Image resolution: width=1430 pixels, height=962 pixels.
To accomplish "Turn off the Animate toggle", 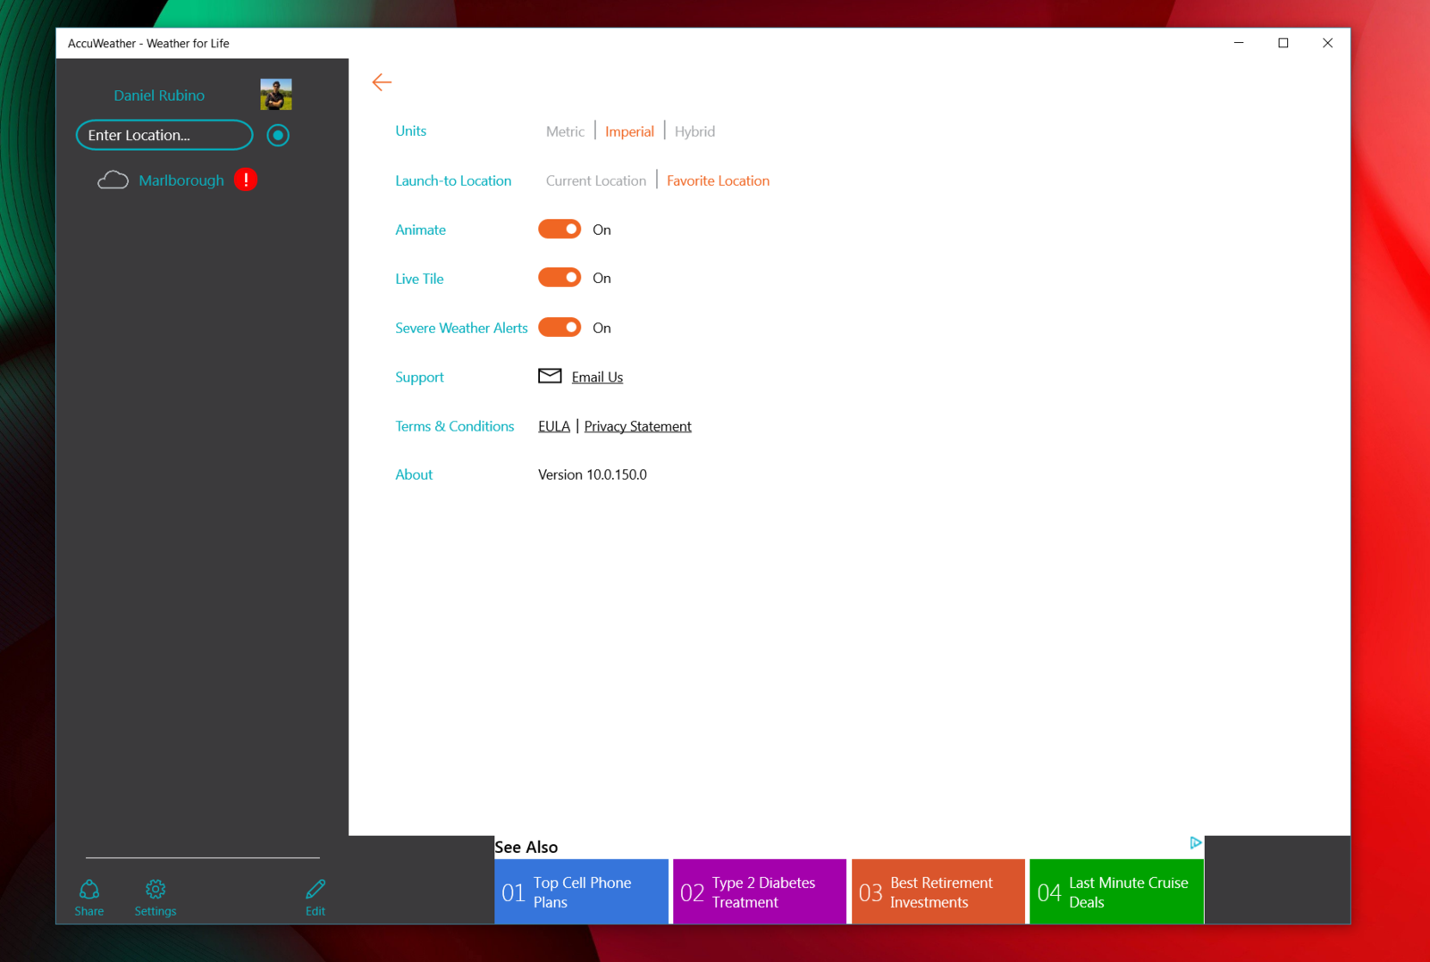I will tap(559, 229).
